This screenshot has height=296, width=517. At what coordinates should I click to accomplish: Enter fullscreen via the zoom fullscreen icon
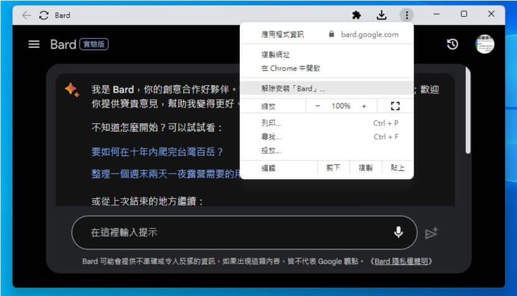(x=395, y=106)
